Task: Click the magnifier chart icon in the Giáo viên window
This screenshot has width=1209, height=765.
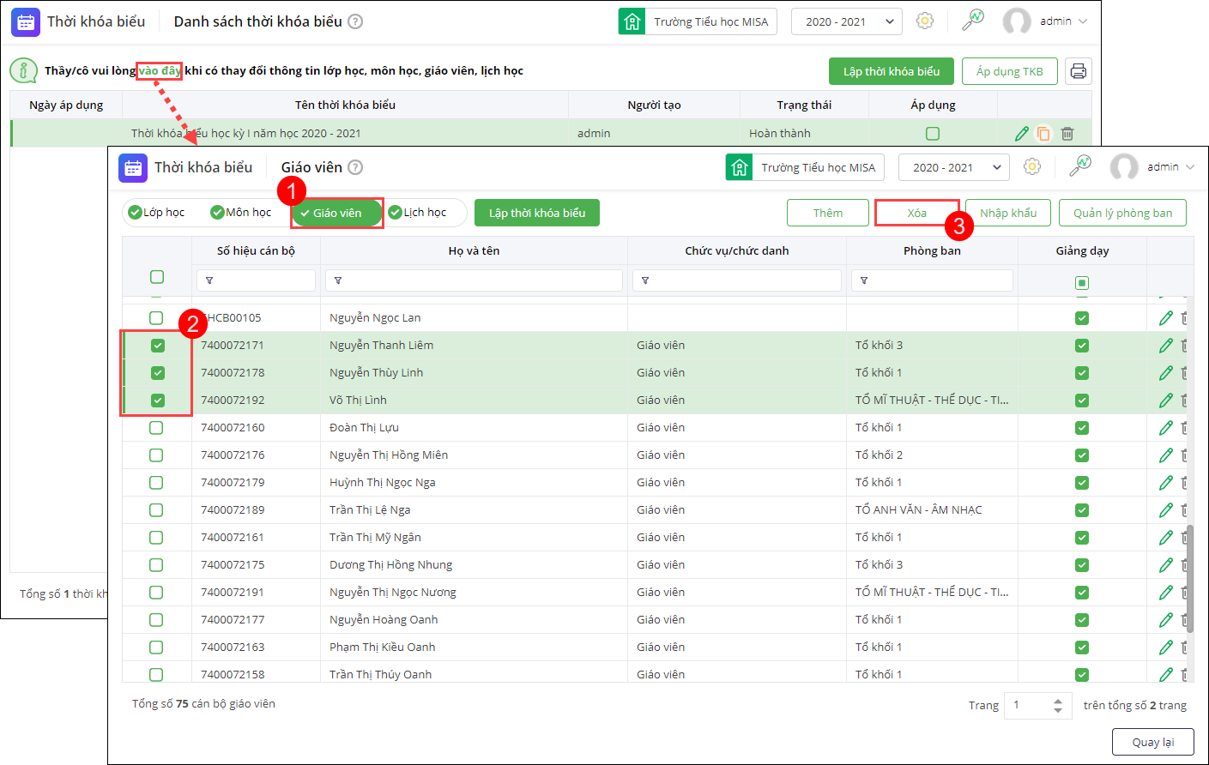Action: [x=1079, y=166]
